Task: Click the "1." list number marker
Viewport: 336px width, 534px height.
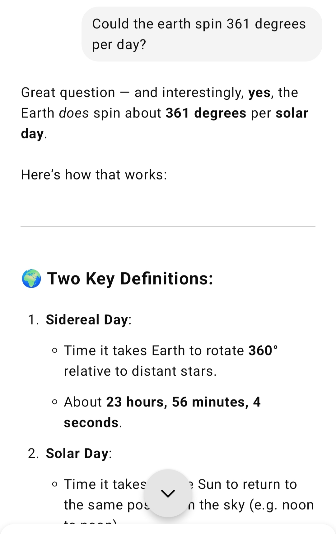Action: pyautogui.click(x=34, y=320)
